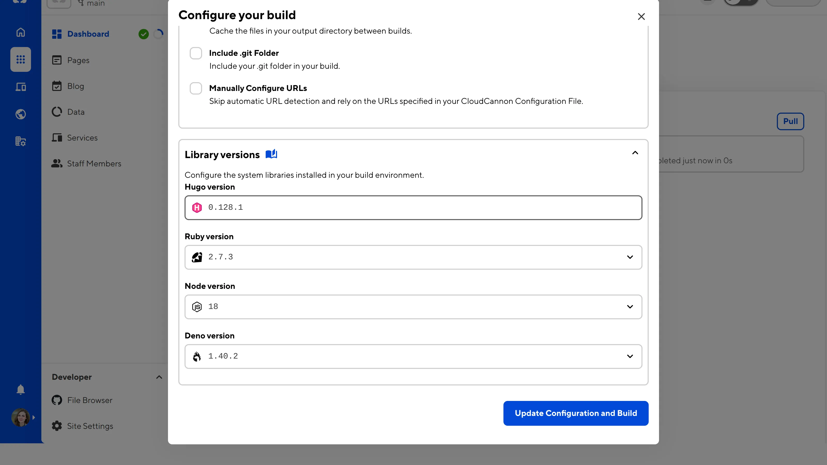Switch to the Staff Members section
This screenshot has width=827, height=465.
coord(94,163)
